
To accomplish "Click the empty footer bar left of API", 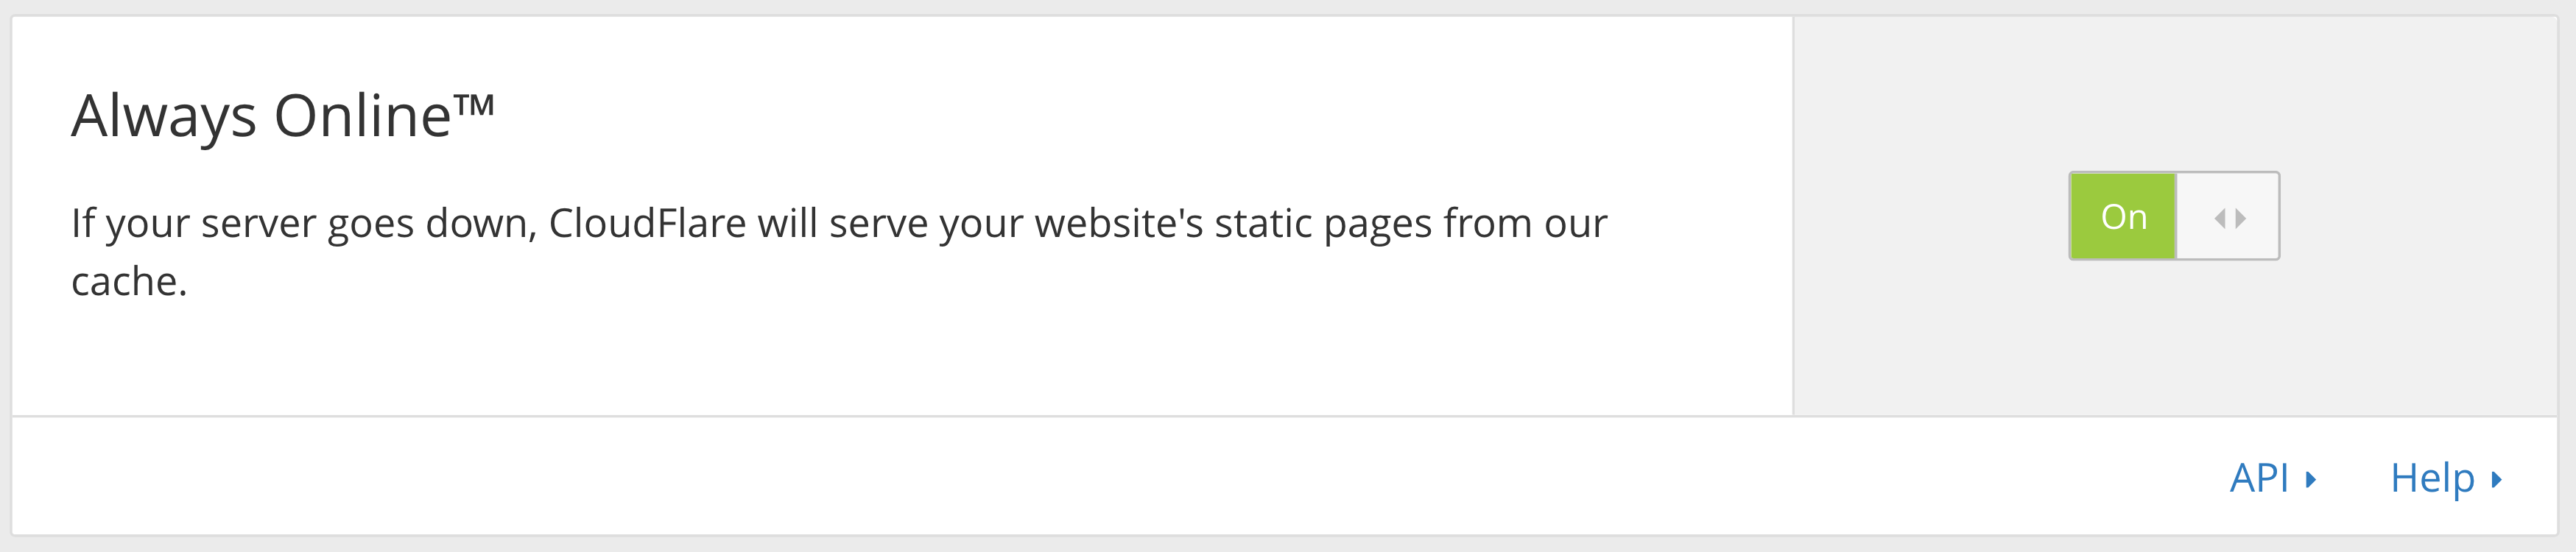I will coord(1110,476).
